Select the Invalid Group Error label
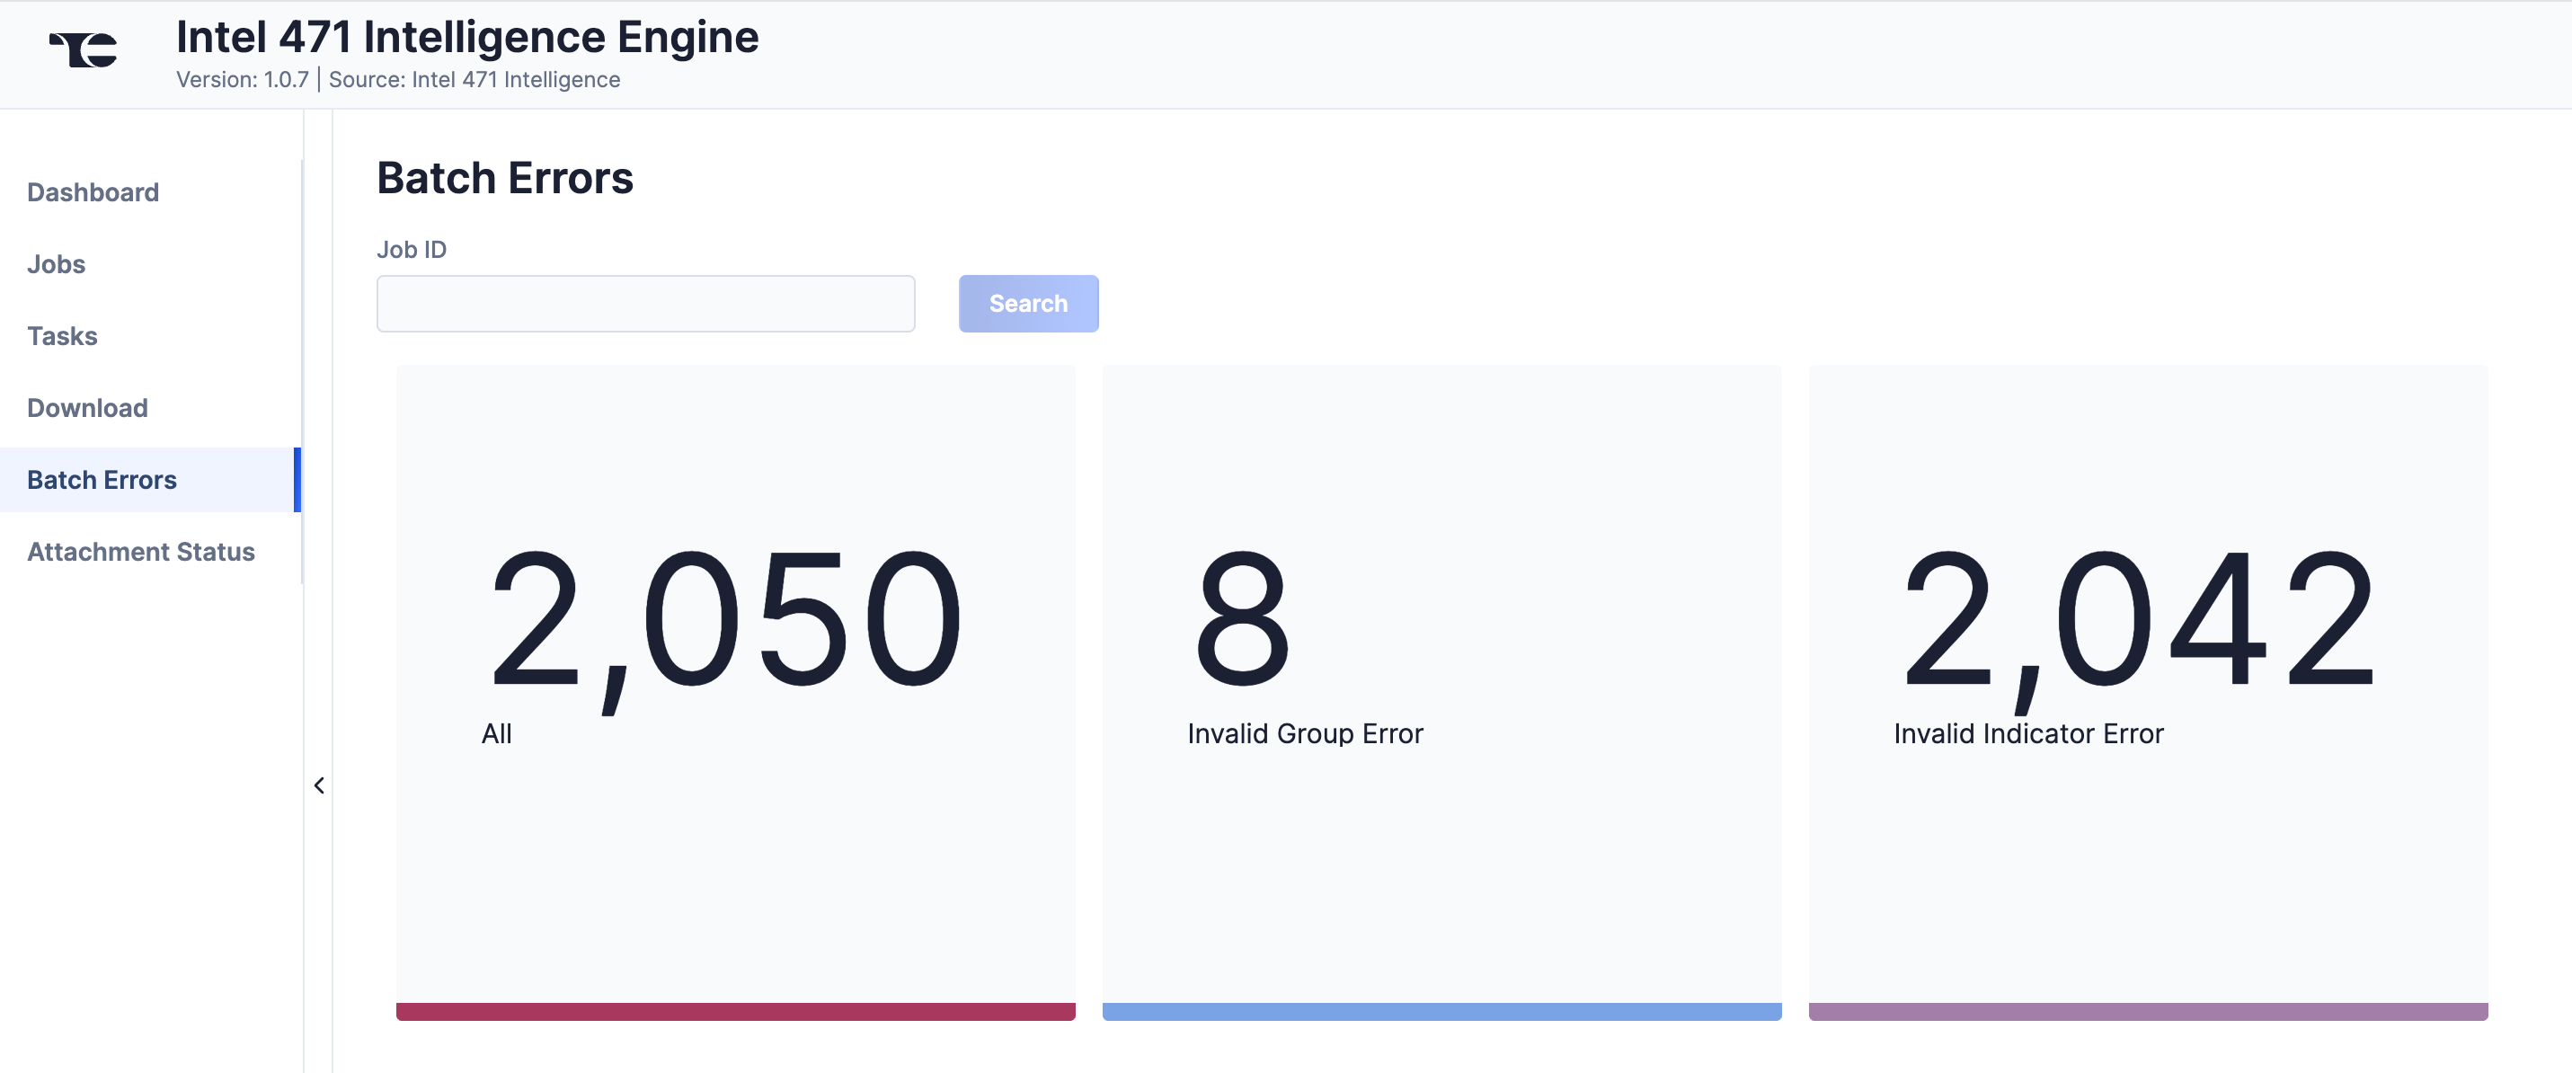This screenshot has width=2572, height=1073. click(x=1304, y=733)
